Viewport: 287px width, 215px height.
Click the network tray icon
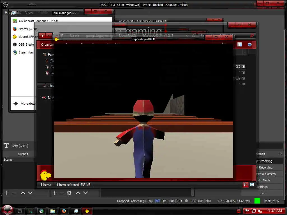tap(253, 211)
